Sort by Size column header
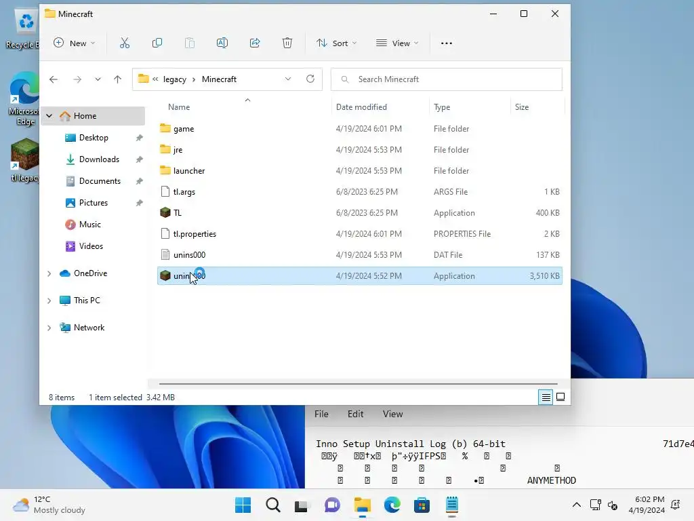The image size is (694, 521). (522, 107)
